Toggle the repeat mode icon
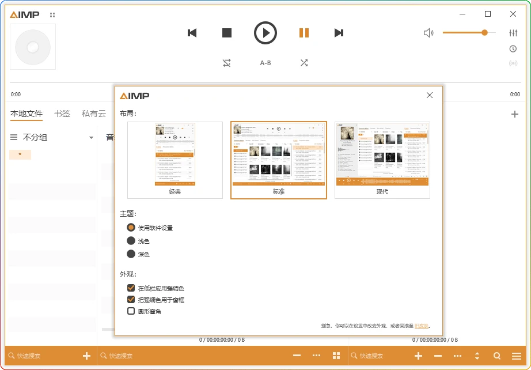Screen dimensions: 531x370 [x=227, y=62]
